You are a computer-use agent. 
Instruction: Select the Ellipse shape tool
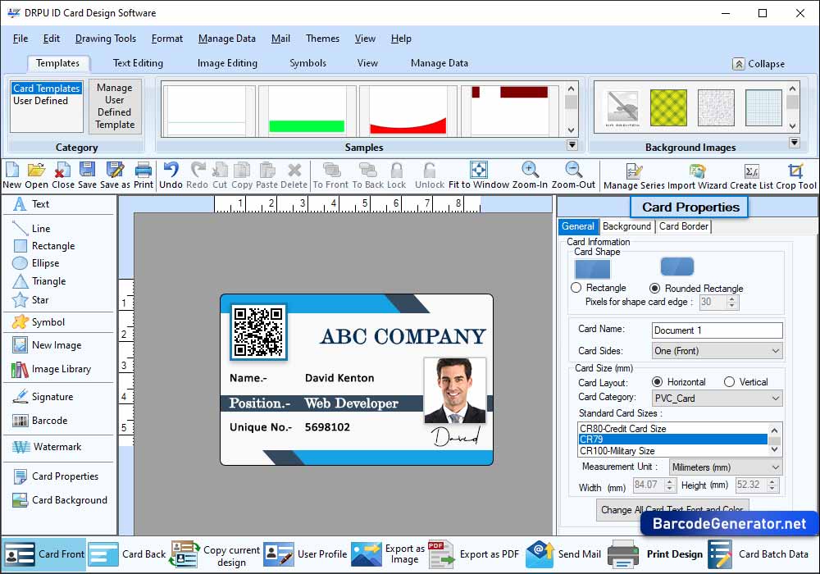[x=35, y=263]
